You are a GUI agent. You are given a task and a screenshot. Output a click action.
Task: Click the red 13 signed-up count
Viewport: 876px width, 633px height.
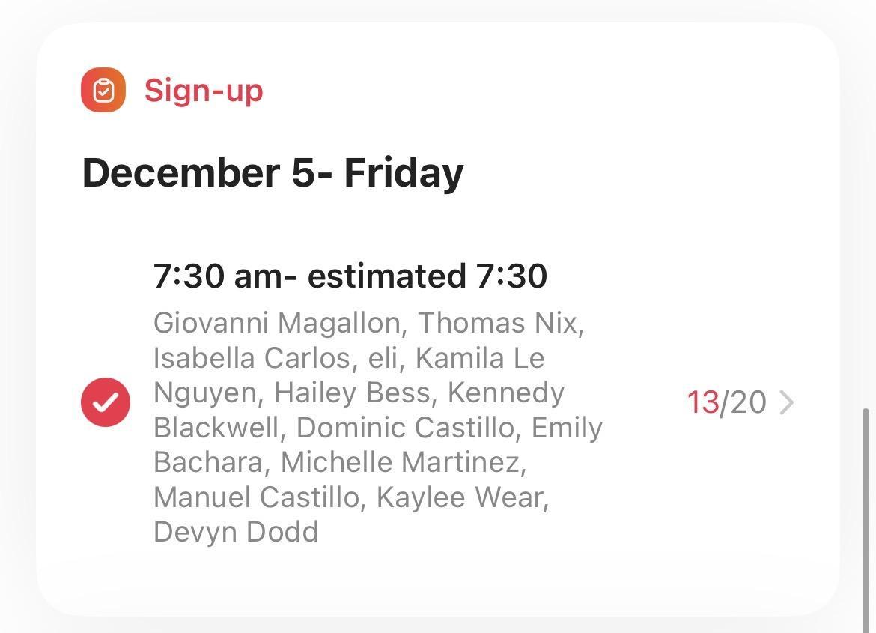(x=702, y=403)
